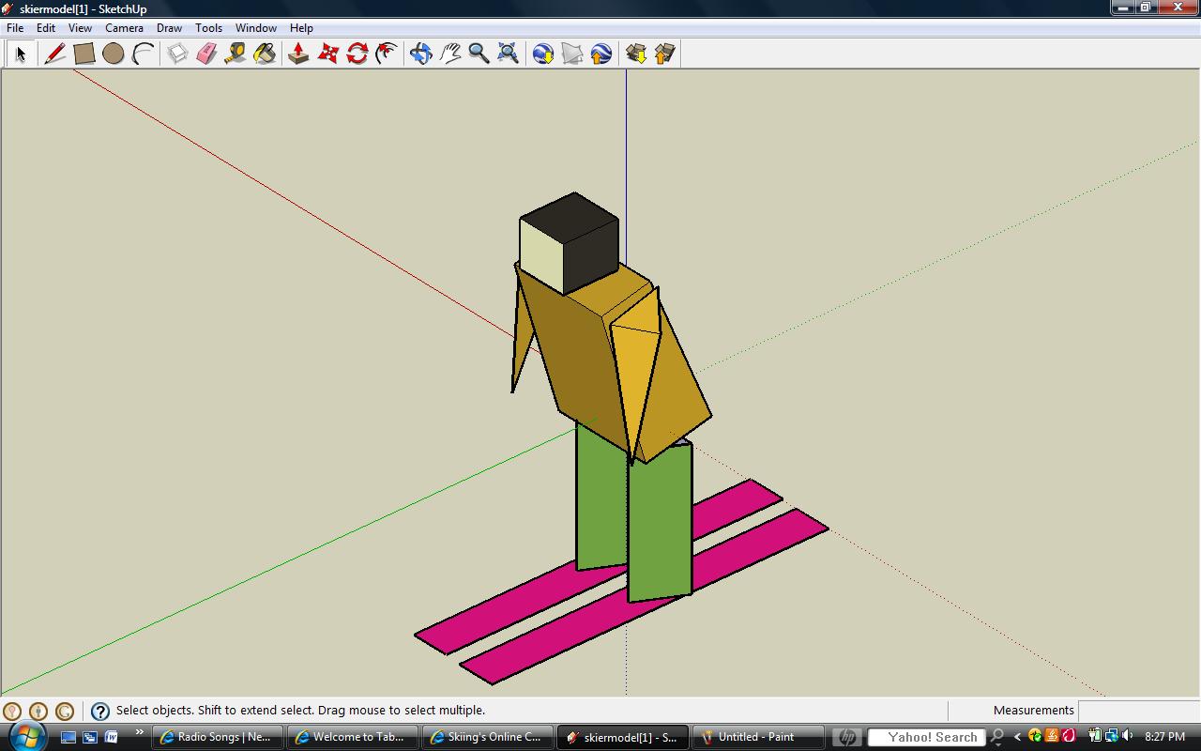
Task: Open the Get Current View from Google Earth
Action: (x=541, y=54)
